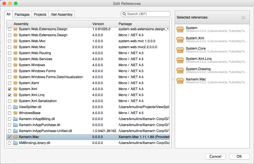Image resolution: width=254 pixels, height=164 pixels.
Task: Check the WindowsBase checkbox
Action: click(10, 113)
